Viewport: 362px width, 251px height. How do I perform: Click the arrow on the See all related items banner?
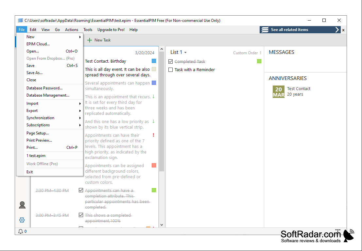click(x=337, y=30)
